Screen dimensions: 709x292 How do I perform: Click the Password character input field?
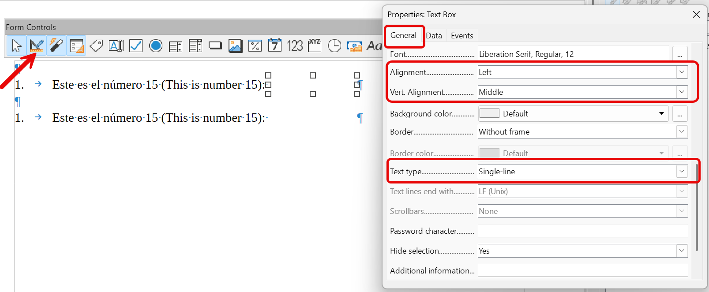click(x=582, y=231)
